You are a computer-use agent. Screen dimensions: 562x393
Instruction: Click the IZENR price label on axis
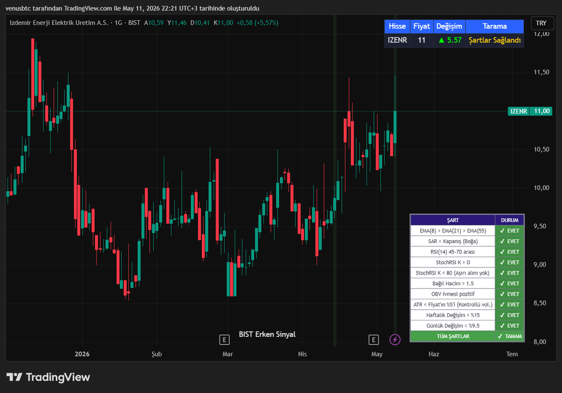pos(518,111)
